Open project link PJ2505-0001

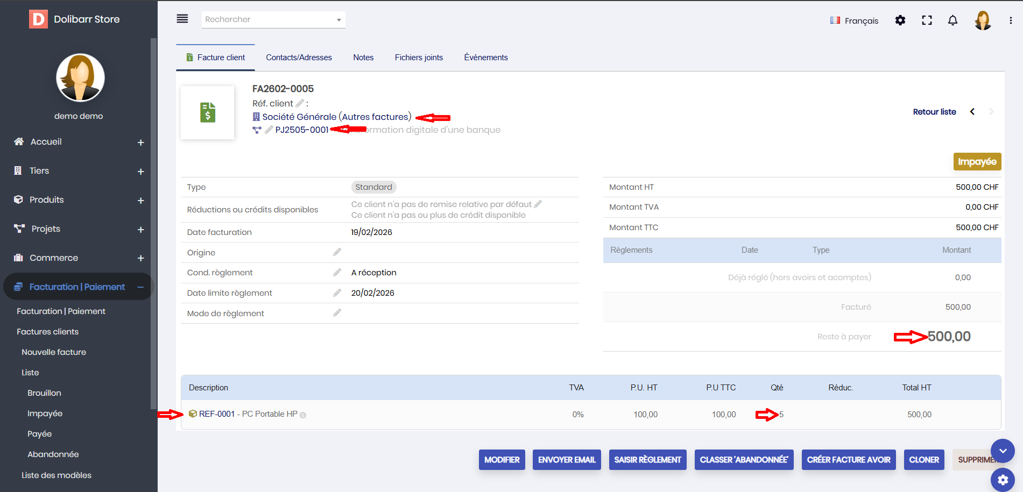click(x=301, y=130)
